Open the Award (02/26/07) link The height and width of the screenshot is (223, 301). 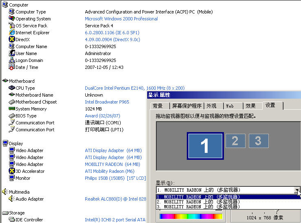[x=102, y=116]
